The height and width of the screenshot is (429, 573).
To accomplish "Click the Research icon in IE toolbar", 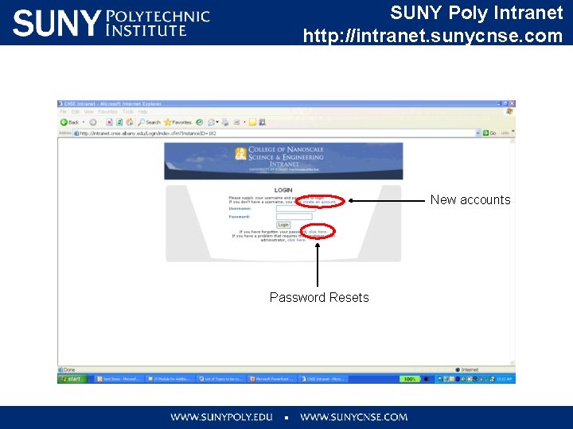I will point(262,122).
